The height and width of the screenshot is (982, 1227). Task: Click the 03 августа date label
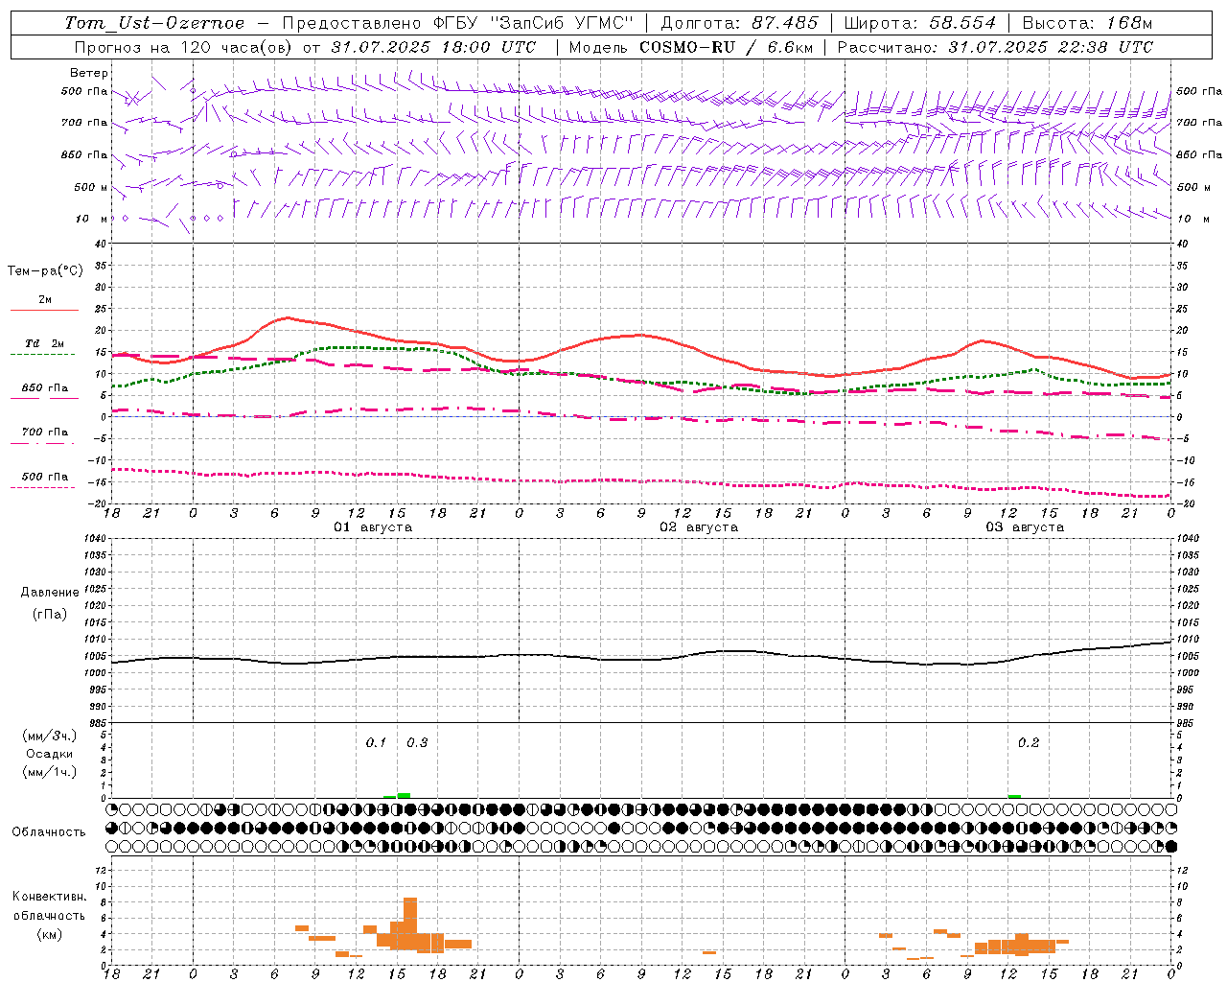[1025, 527]
